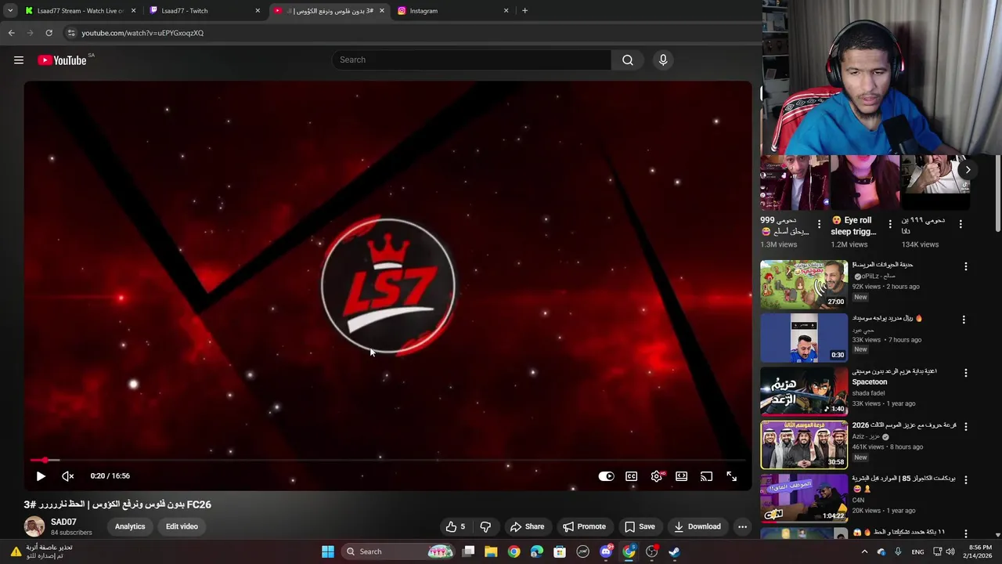
Task: Open the Windows Start menu
Action: coord(328,551)
